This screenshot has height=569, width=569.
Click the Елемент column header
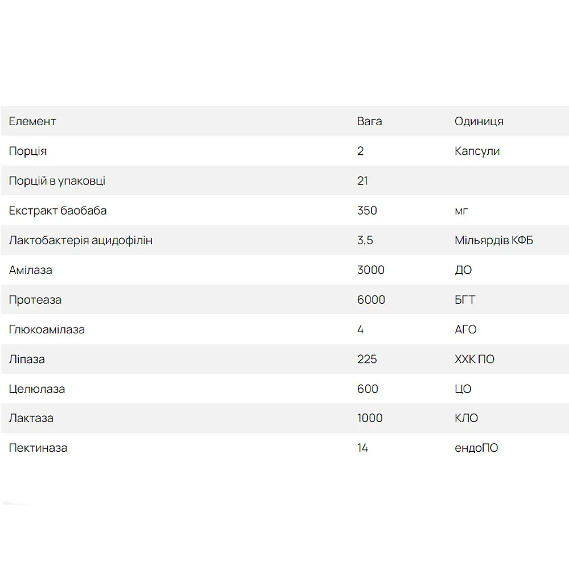click(x=32, y=121)
